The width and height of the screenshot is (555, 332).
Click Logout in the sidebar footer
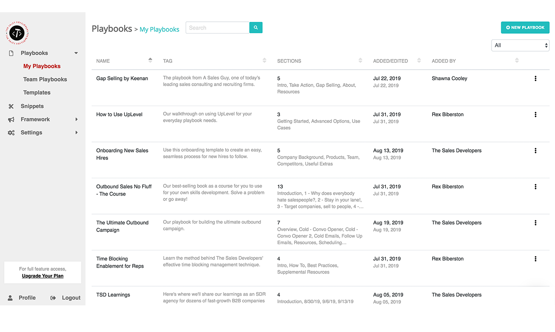click(x=70, y=298)
